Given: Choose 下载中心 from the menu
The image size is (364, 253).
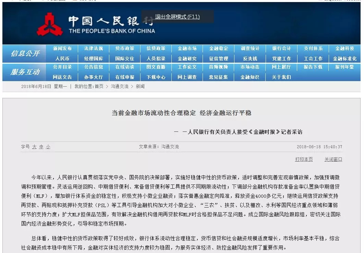Looking at the screenshot, I should tap(156, 77).
